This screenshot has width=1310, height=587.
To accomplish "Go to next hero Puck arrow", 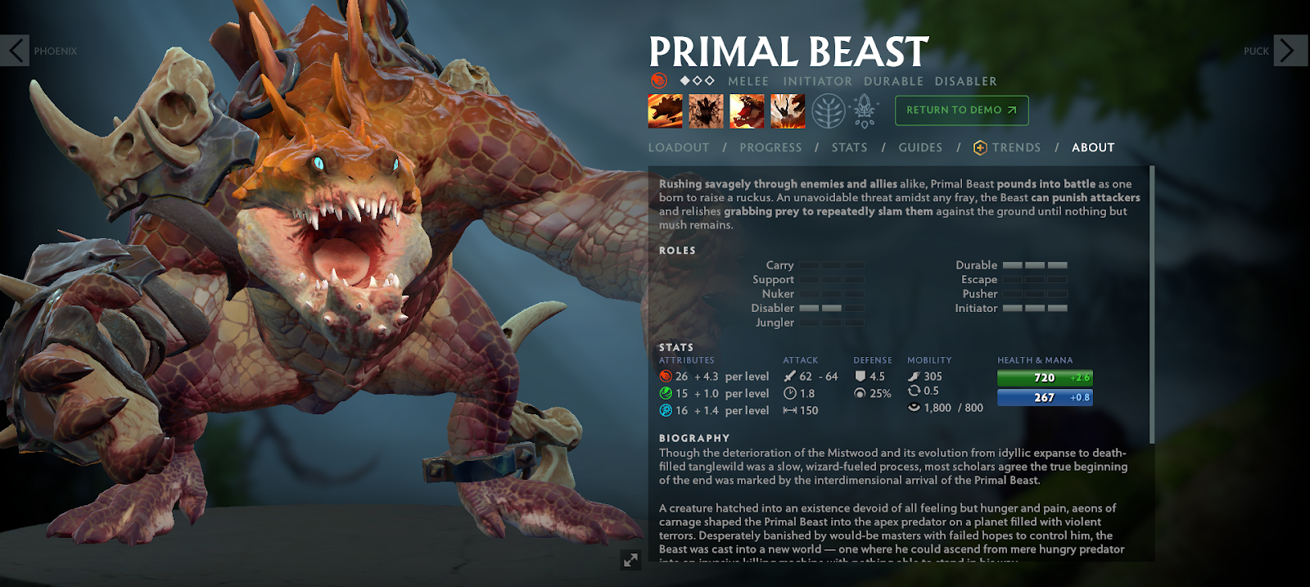I will point(1290,51).
